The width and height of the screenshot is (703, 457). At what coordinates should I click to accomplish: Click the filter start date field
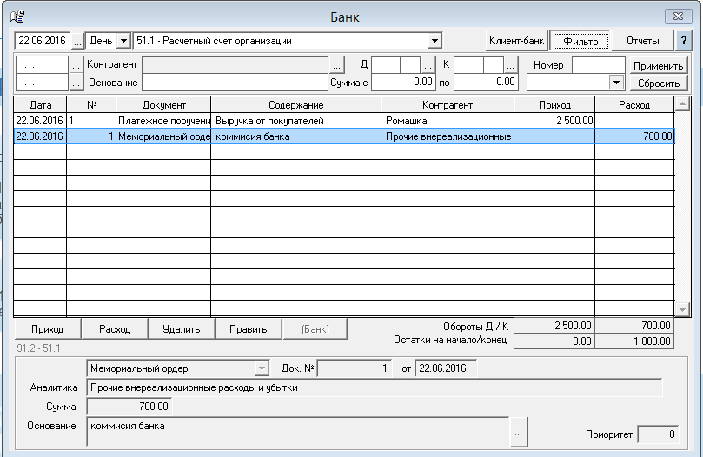point(42,65)
